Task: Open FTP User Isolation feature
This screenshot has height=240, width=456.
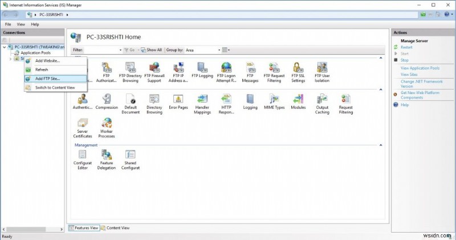Action: click(x=322, y=72)
